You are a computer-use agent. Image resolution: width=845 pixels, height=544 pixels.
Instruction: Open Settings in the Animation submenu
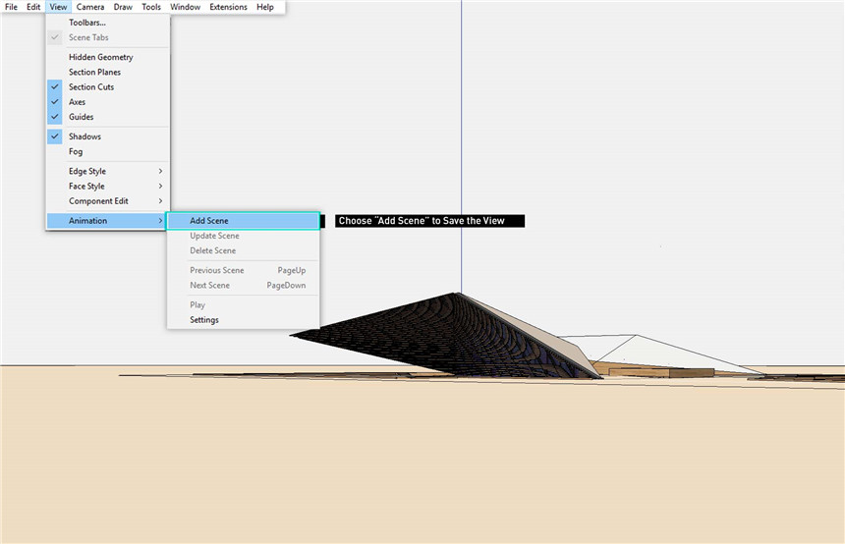204,320
